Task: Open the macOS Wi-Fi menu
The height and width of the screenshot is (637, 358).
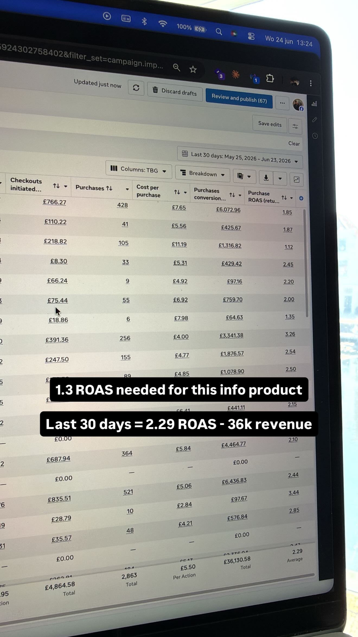Action: pyautogui.click(x=162, y=24)
